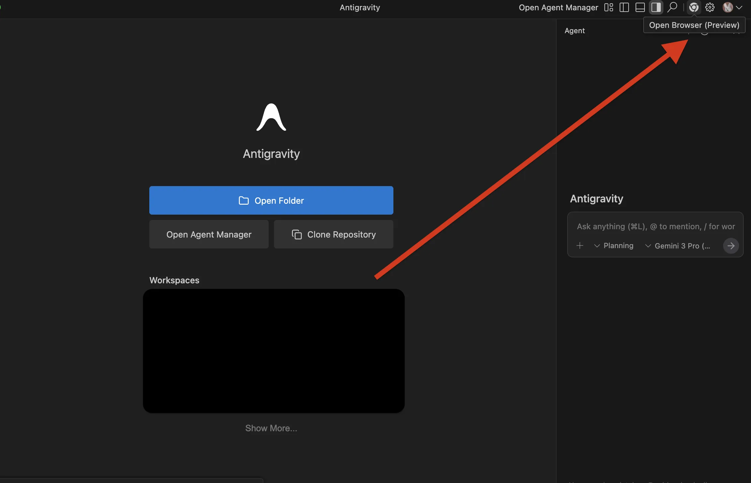Send the prompt with the arrow icon
This screenshot has height=483, width=751.
[x=731, y=245]
